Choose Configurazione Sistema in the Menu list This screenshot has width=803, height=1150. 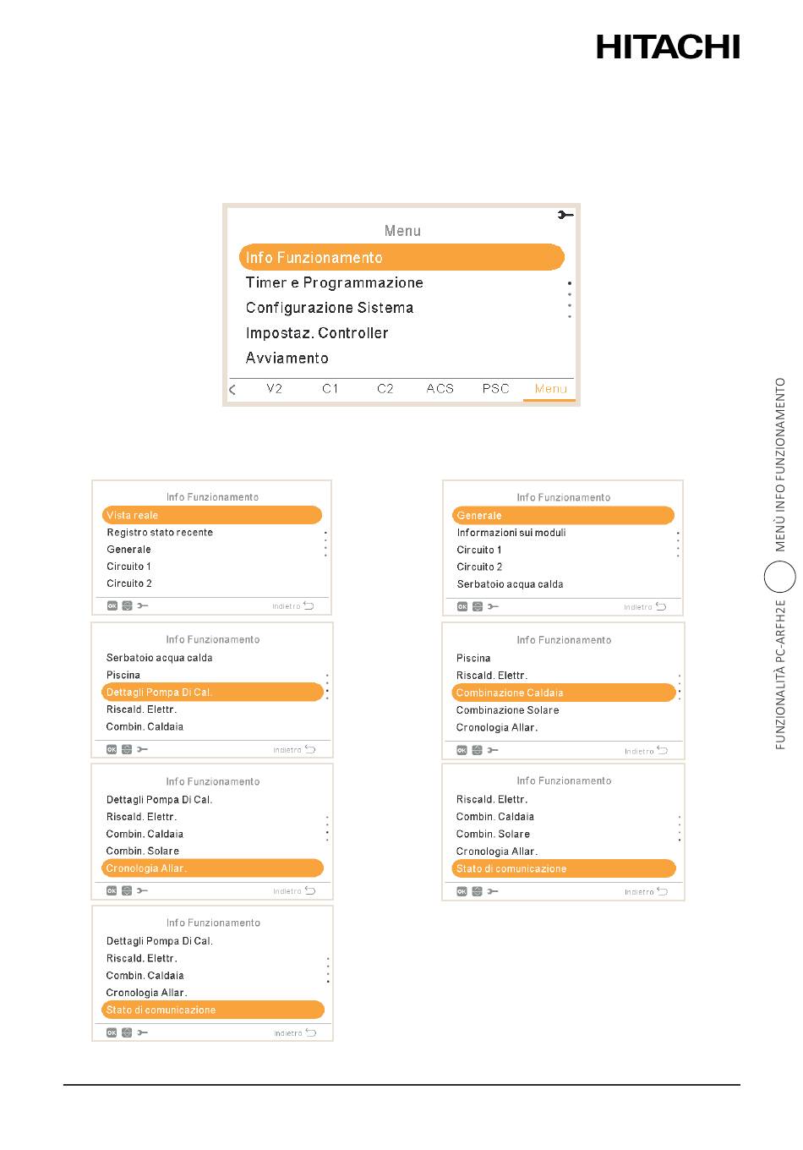pos(330,308)
